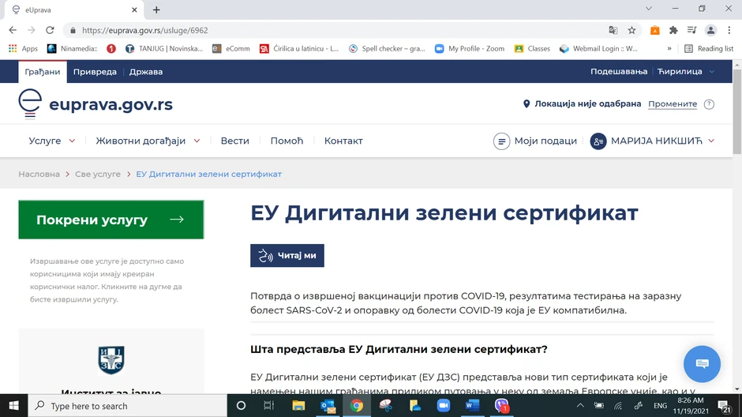
Task: Click the Промените location link
Action: coord(673,103)
